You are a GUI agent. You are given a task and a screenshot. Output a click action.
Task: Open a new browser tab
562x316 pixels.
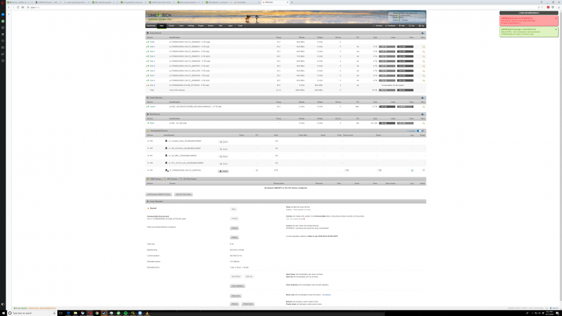[x=292, y=2]
